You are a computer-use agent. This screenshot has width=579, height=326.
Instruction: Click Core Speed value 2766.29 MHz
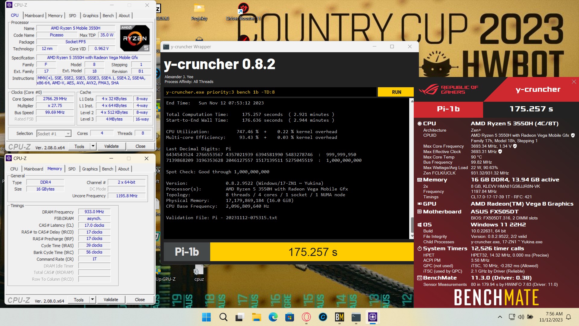point(55,99)
